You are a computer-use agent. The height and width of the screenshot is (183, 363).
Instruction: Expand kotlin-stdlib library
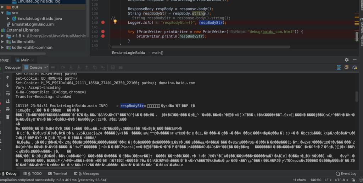(2, 42)
